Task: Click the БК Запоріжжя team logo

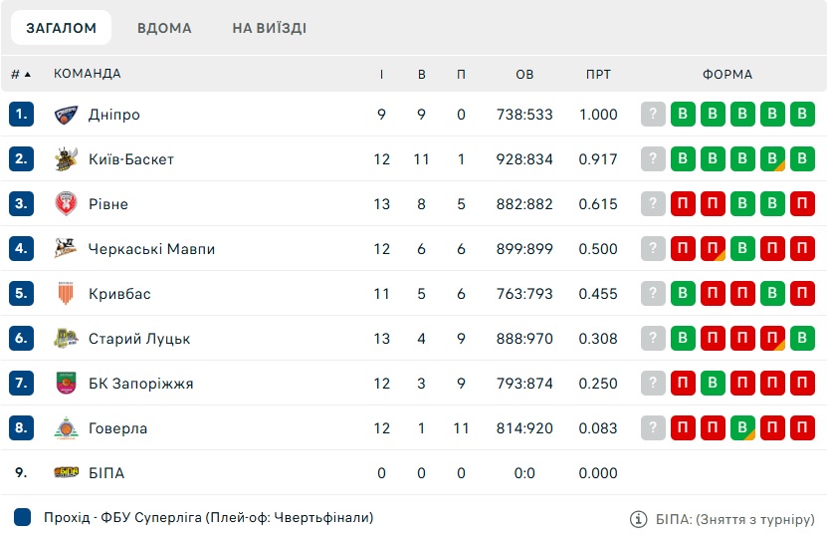Action: [x=66, y=384]
